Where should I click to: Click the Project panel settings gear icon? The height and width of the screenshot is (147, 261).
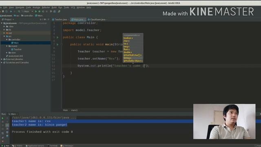45,20
